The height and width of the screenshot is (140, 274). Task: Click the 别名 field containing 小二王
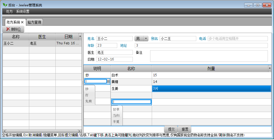[x=178, y=39]
